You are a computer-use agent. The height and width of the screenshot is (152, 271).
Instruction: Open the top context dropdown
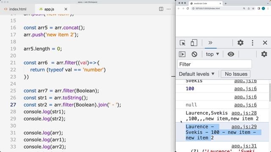click(213, 54)
